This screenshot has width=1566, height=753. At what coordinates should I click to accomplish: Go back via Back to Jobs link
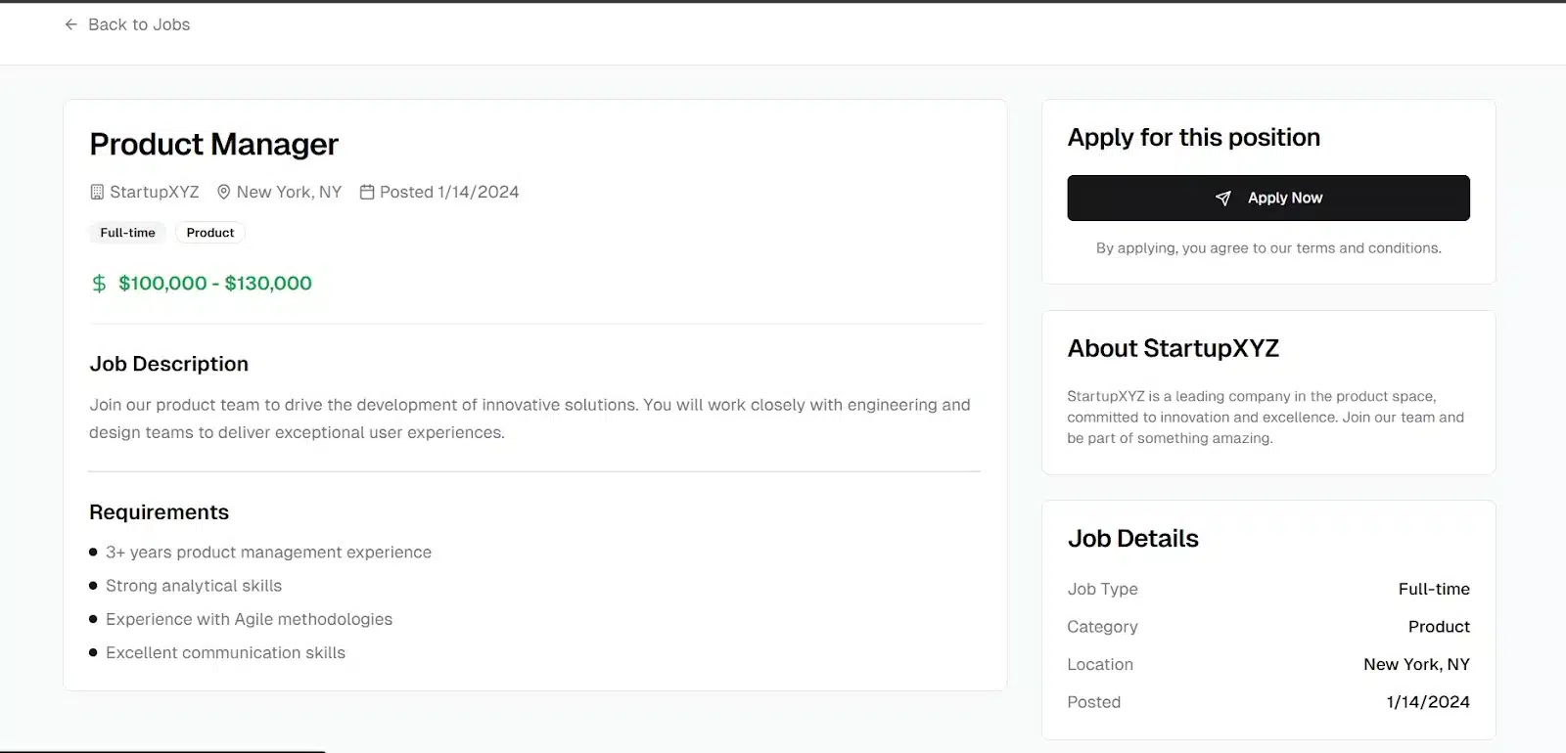pyautogui.click(x=127, y=24)
